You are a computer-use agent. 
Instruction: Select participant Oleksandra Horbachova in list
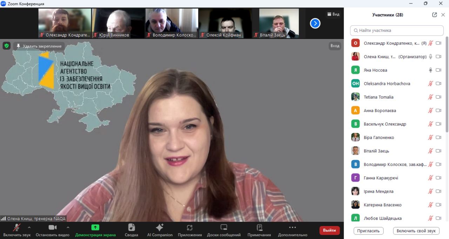click(x=387, y=84)
